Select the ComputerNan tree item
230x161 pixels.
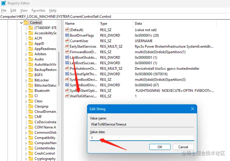(x=45, y=143)
